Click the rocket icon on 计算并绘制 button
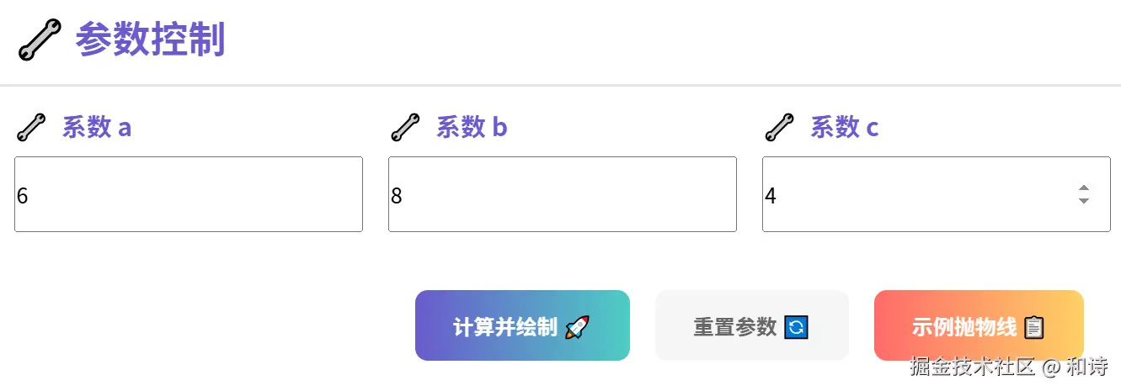Screen dimensions: 1121x391 coord(577,327)
